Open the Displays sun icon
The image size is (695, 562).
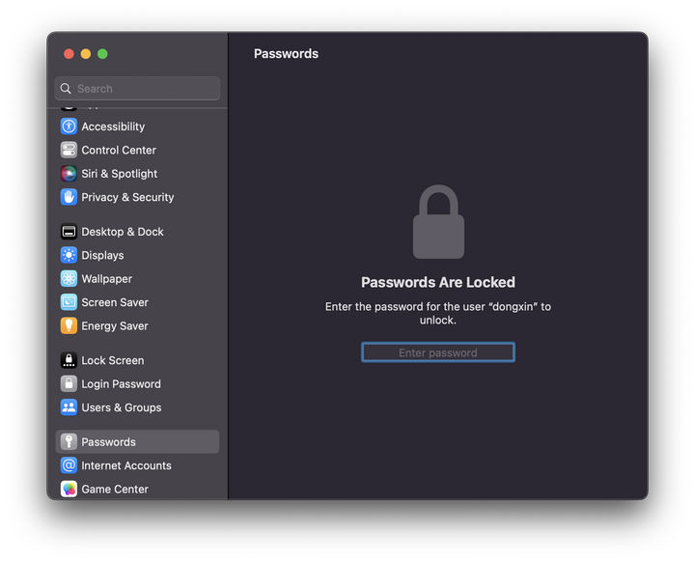tap(69, 255)
